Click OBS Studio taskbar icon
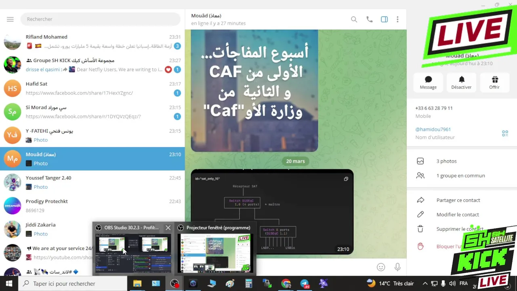The width and height of the screenshot is (517, 291). [x=174, y=284]
